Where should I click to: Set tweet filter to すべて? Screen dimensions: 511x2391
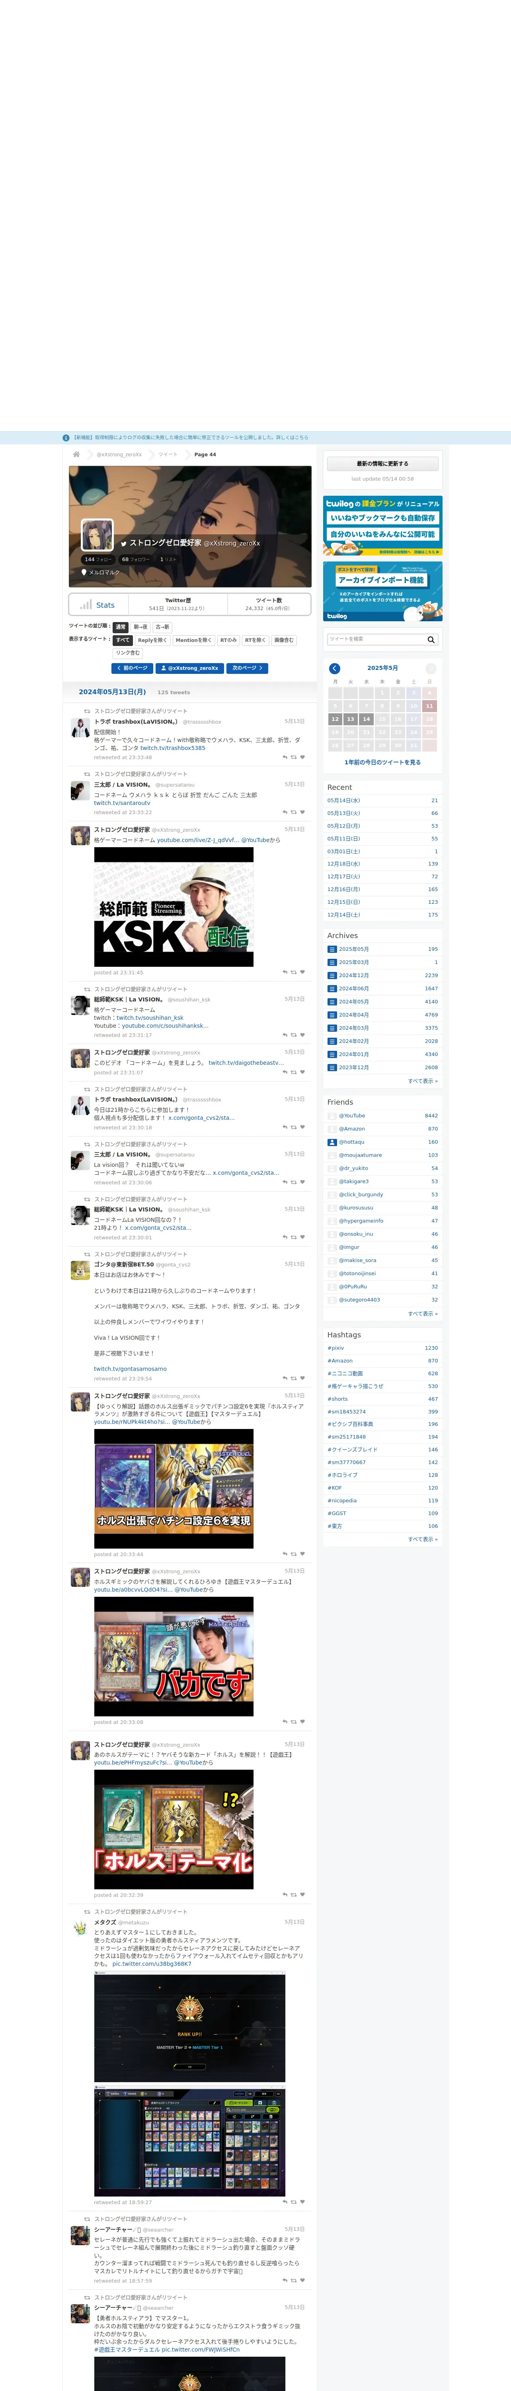pos(123,640)
